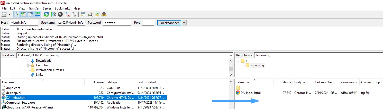Viewport: 383px width, 109px height.
Task: Open the Quickconnect history dropdown arrow
Action: pyautogui.click(x=184, y=23)
